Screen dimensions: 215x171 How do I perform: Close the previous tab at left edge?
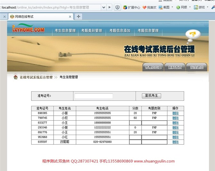click(x=4, y=17)
